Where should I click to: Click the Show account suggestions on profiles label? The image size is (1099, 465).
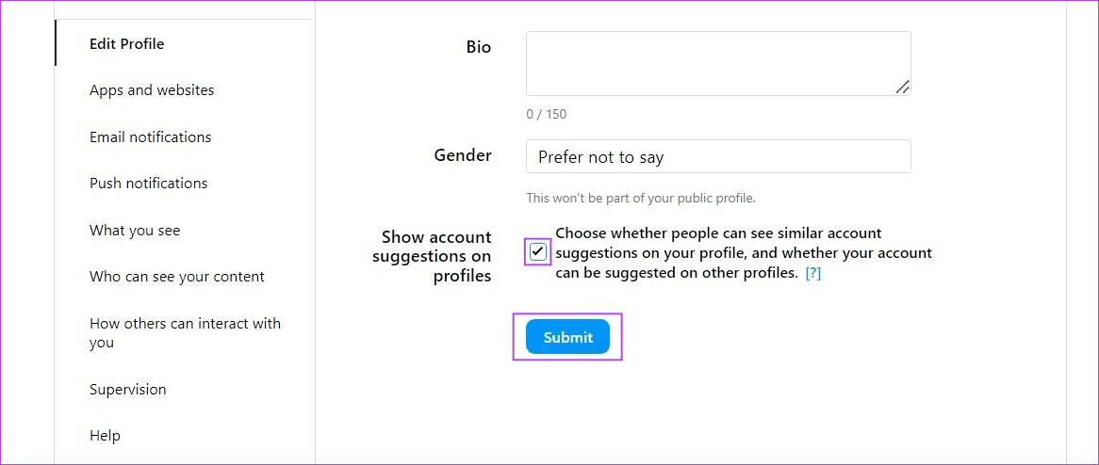[x=432, y=256]
